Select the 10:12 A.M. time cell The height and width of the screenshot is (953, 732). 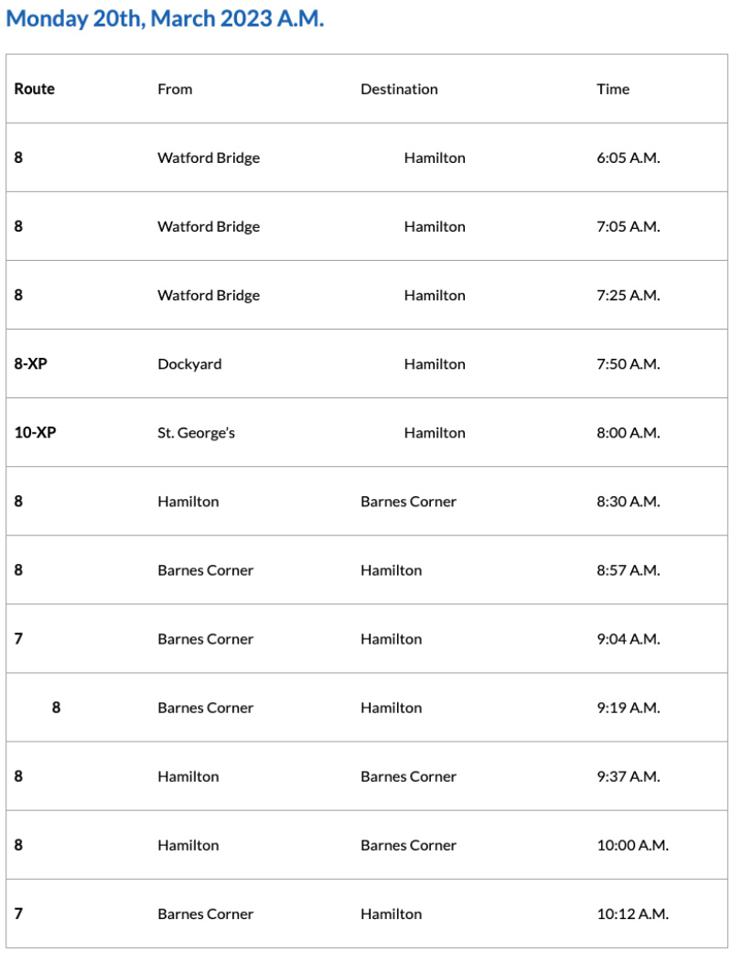tap(632, 913)
